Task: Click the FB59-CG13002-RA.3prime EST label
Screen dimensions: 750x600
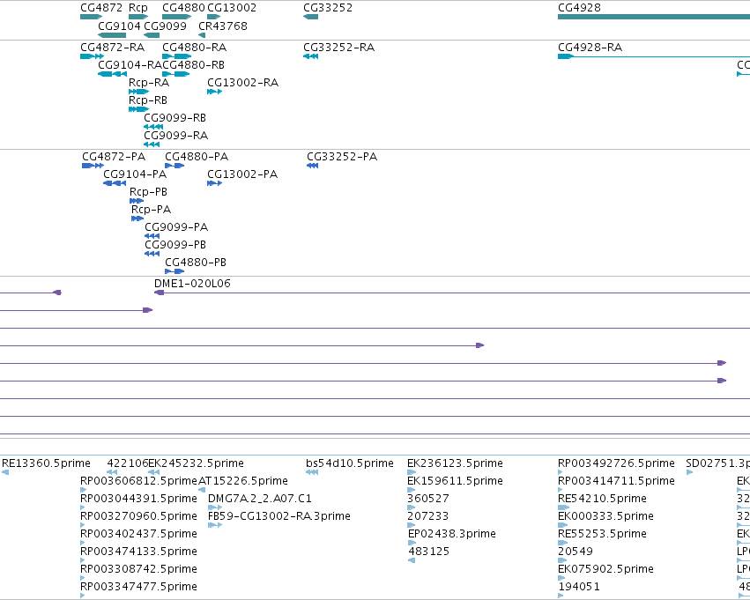Action: 279,517
